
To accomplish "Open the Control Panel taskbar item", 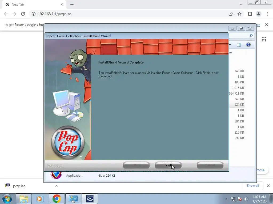I will click(73, 199).
